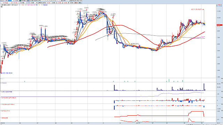Click the candle count field showing 300
The height and width of the screenshot is (125, 223).
coord(62,1)
